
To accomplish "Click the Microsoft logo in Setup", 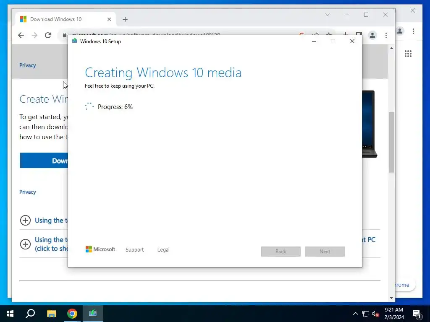I will pyautogui.click(x=100, y=249).
